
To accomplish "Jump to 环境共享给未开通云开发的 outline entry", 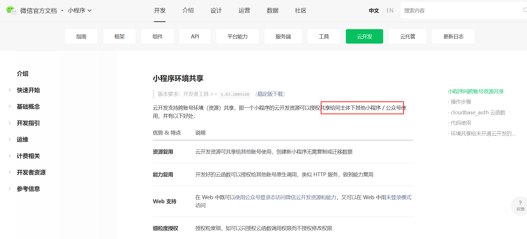I will pyautogui.click(x=483, y=134).
